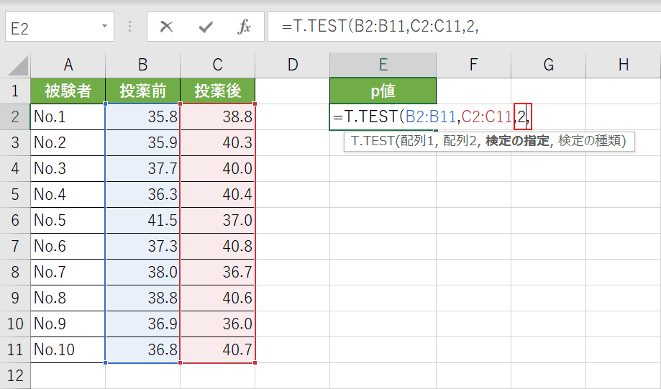This screenshot has height=389, width=661.
Task: Select column H header
Action: point(624,65)
